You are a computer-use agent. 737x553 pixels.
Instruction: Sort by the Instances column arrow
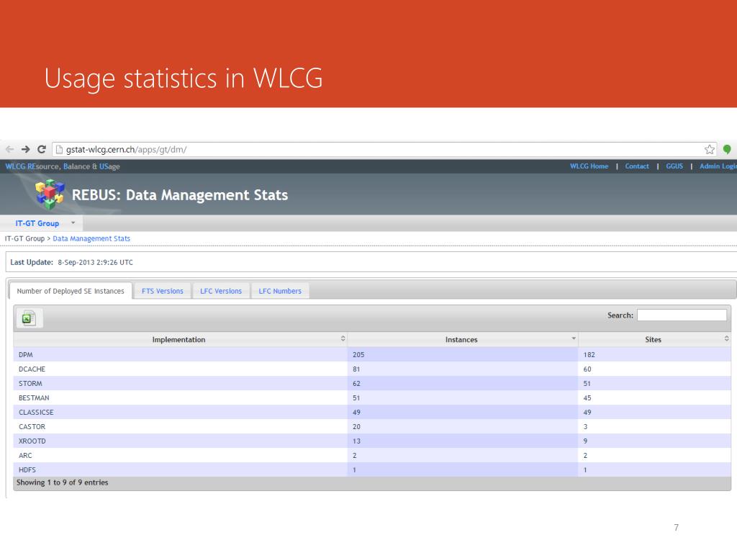pos(574,338)
